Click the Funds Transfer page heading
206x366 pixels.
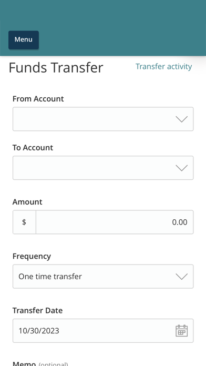[x=56, y=68]
